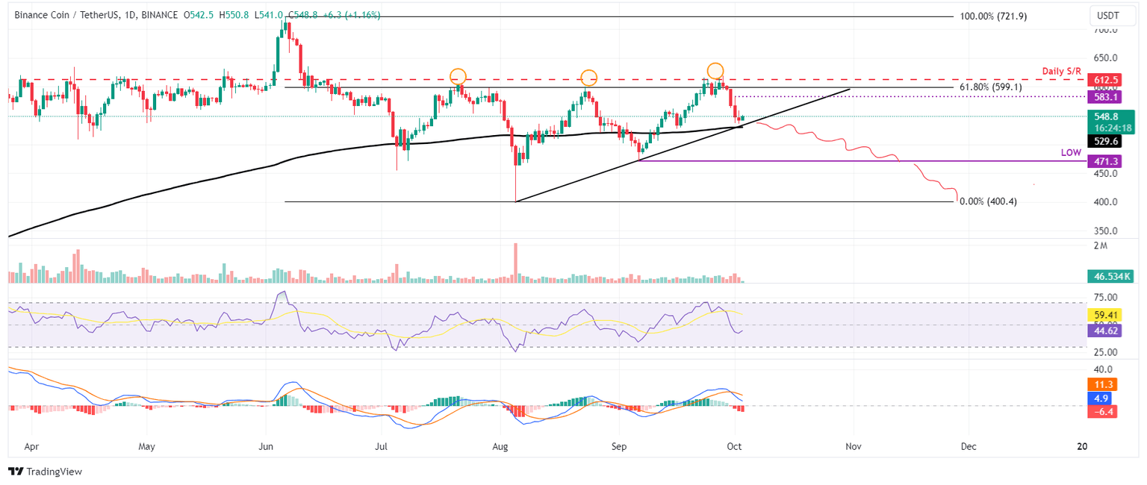Click the orange circle annotation near September peak
The image size is (1147, 485).
715,71
